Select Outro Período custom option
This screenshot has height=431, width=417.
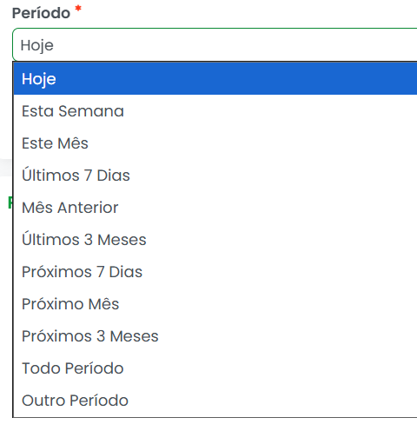[x=215, y=401]
